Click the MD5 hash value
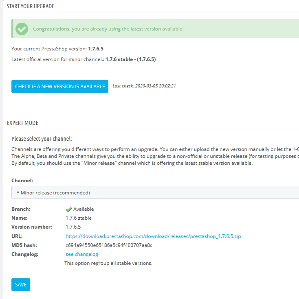 click(109, 245)
